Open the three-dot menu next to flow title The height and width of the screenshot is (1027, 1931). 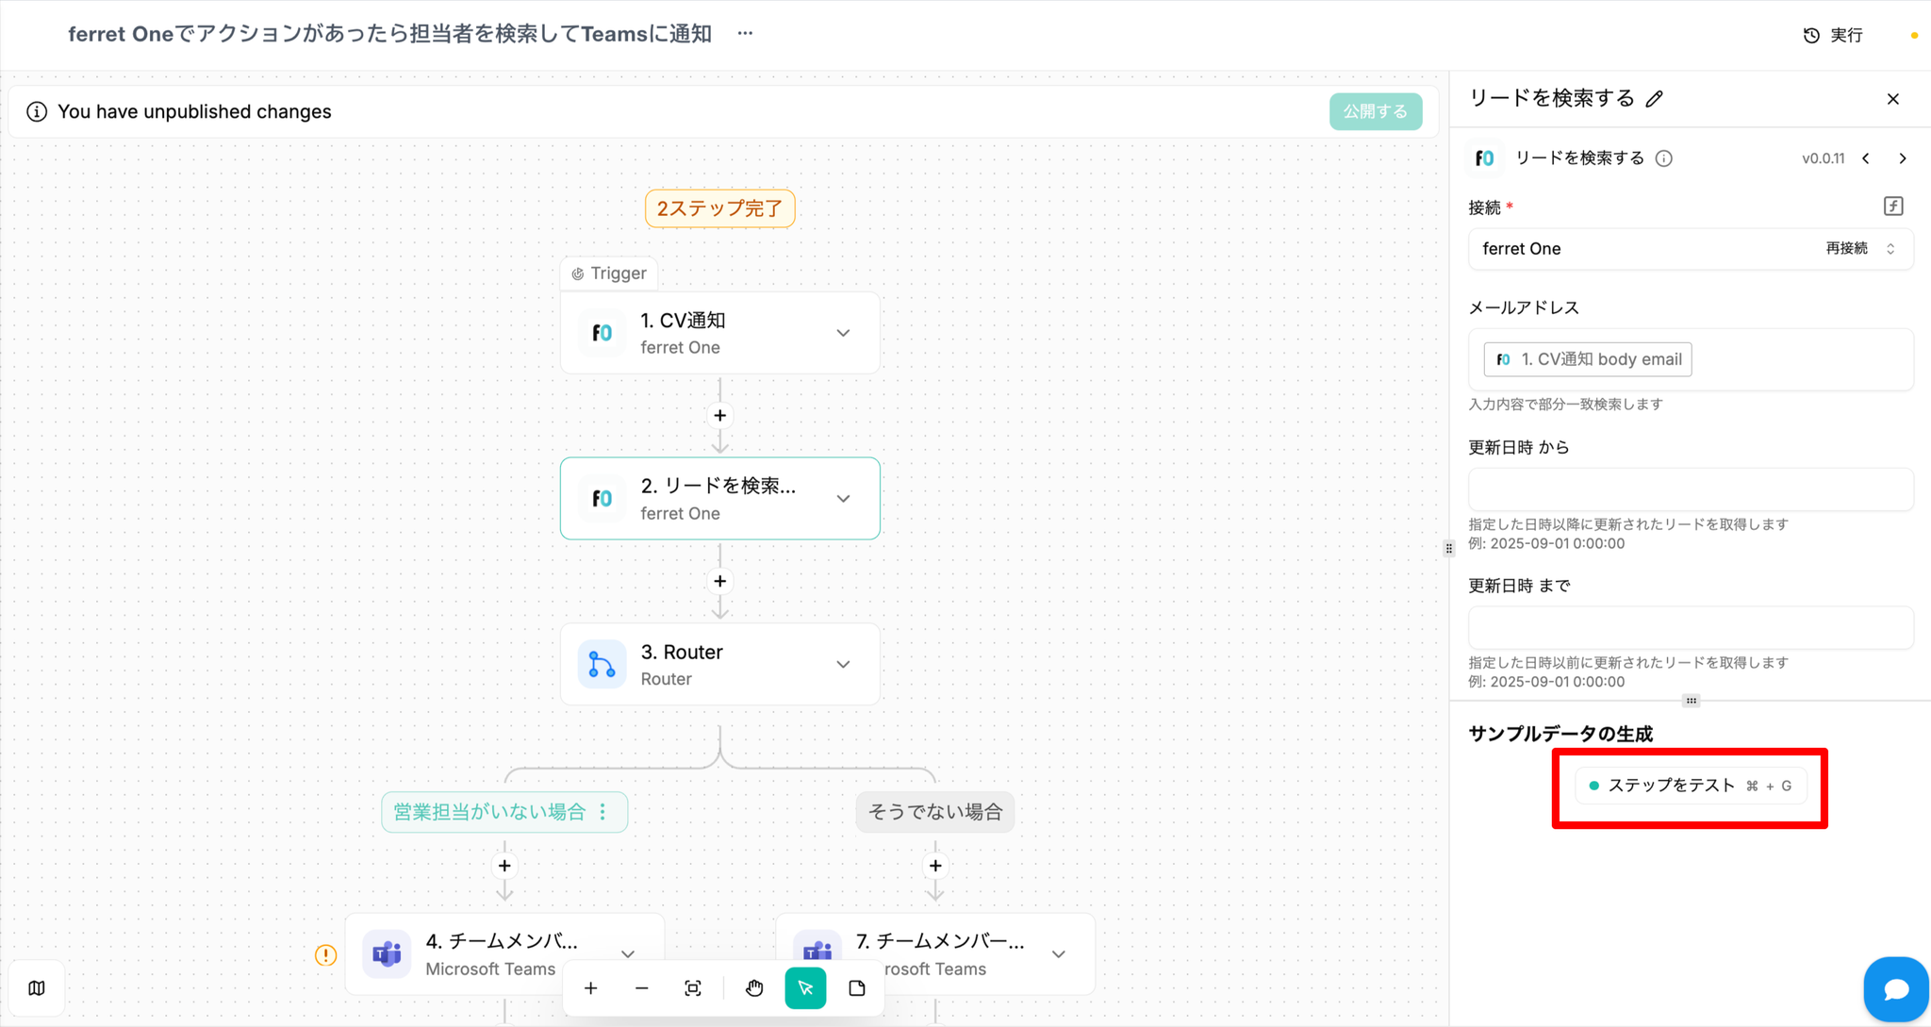(x=745, y=34)
